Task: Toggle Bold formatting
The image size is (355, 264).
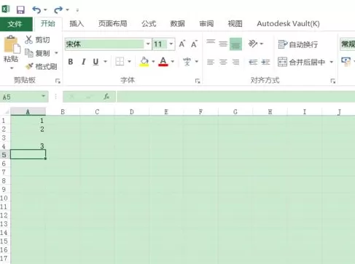Action: pos(71,62)
